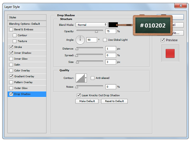Toggle Use Global Light checkbox
Screen dimensions: 191x142
[106, 40]
